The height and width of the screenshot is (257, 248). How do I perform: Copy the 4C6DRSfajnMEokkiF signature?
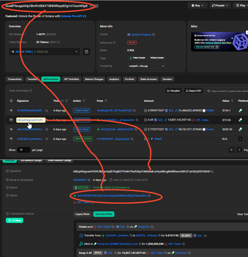click(47, 111)
